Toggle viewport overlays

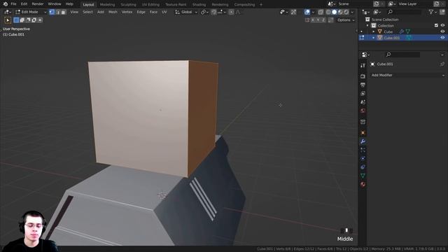307,12
